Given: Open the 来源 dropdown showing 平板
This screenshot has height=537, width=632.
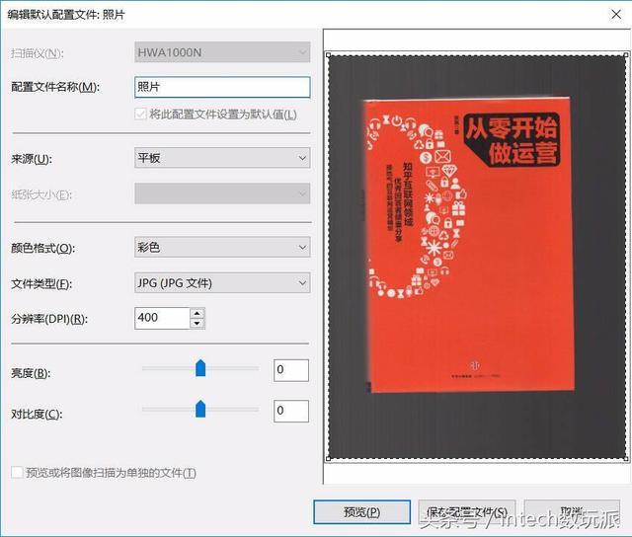Looking at the screenshot, I should tap(222, 158).
